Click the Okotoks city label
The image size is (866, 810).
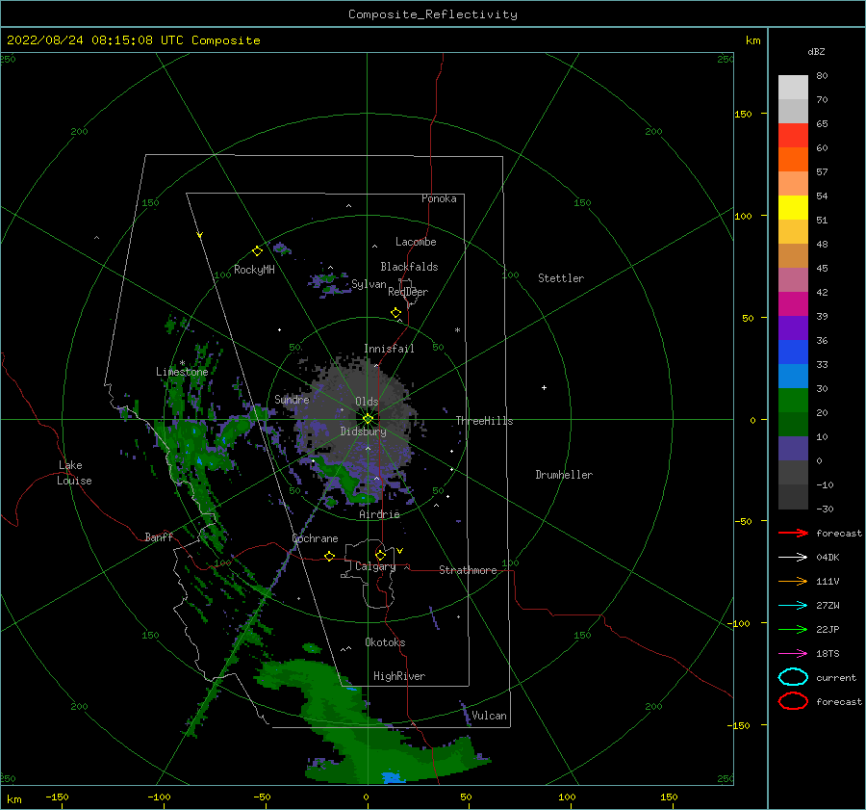[x=385, y=642]
